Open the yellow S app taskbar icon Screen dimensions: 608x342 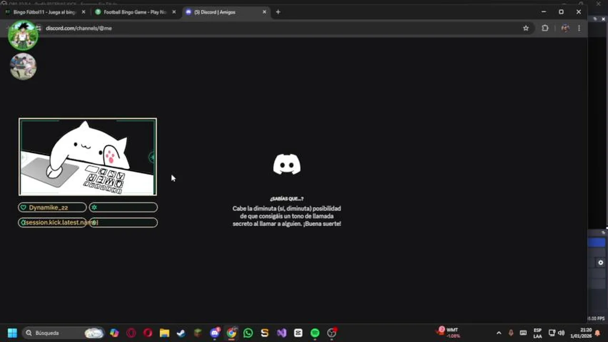265,333
